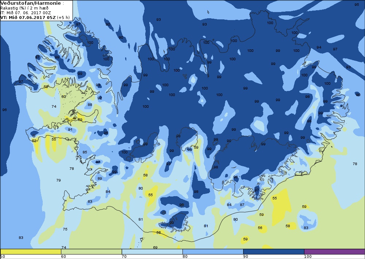Click the 'Rakastig (%) í 2 m hæð' label
The height and width of the screenshot is (259, 365).
24,8
